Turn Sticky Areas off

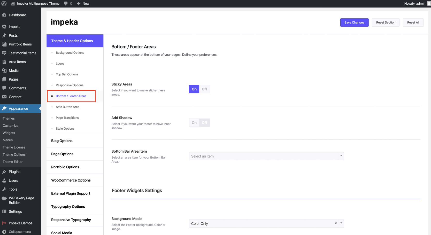click(x=204, y=89)
